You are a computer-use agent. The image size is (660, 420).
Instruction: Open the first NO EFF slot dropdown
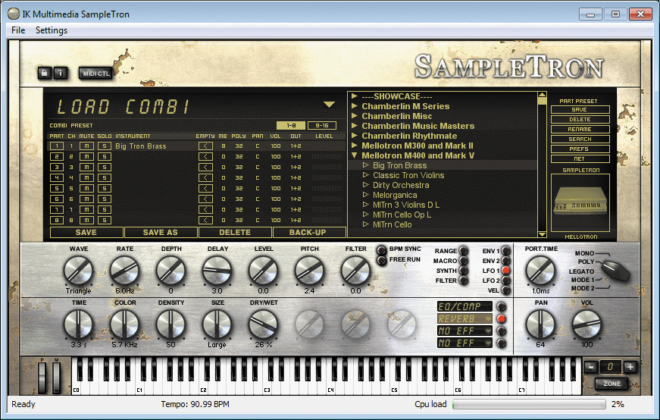click(x=465, y=331)
